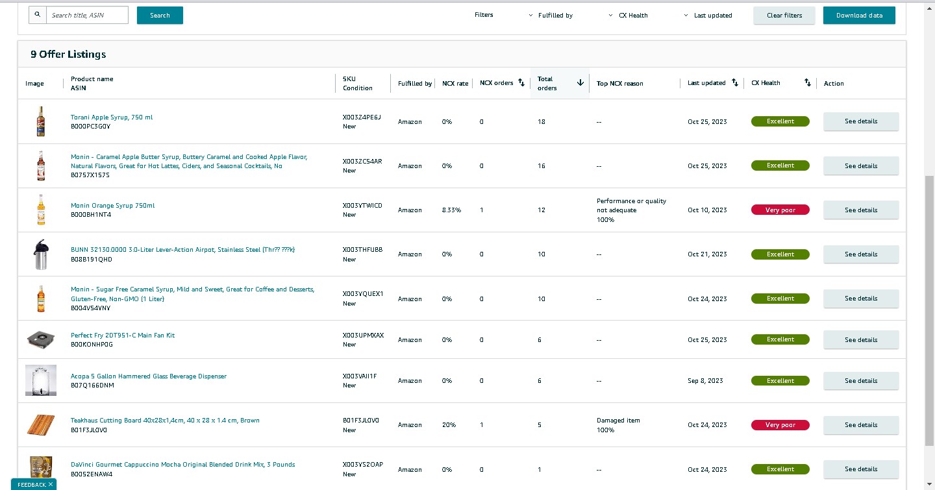Select SKU B01F3JL0V0 in SKU column
The image size is (935, 490).
tap(361, 421)
